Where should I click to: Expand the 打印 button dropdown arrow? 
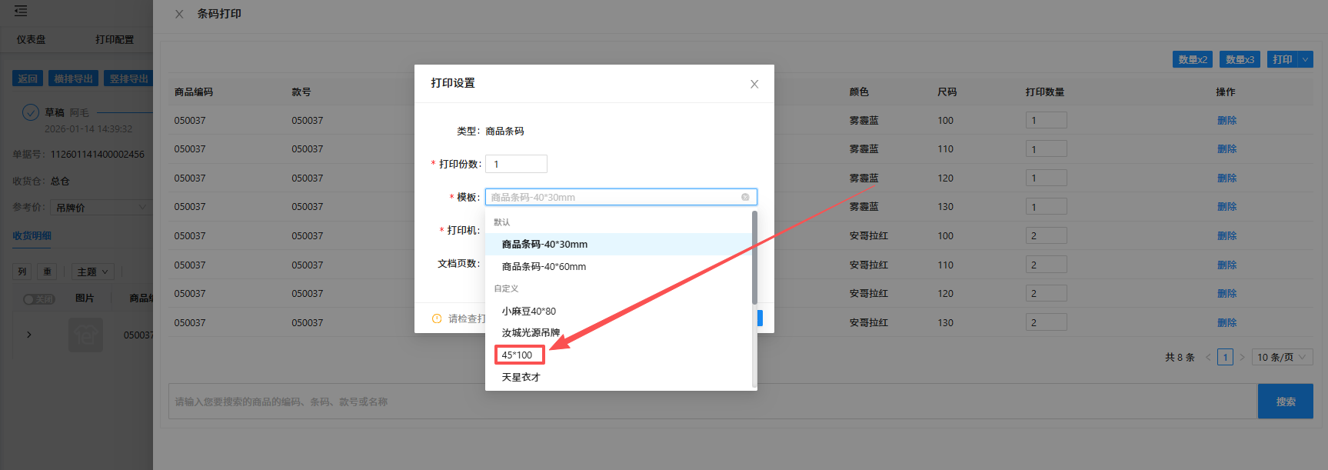1305,59
